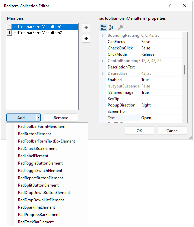Click the CanFocus value False
This screenshot has width=194, height=227.
161,42
